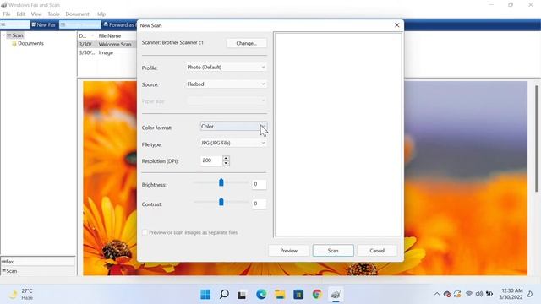
Task: Sort by File Name column header
Action: [x=110, y=35]
